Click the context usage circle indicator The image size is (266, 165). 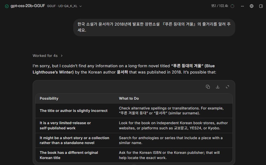(233, 6)
